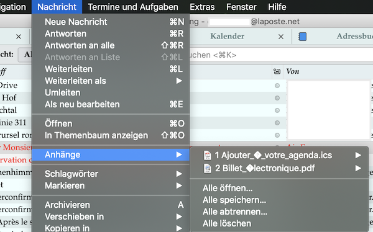Image resolution: width=373 pixels, height=232 pixels.
Task: Select Alle löschen option
Action: (279, 223)
